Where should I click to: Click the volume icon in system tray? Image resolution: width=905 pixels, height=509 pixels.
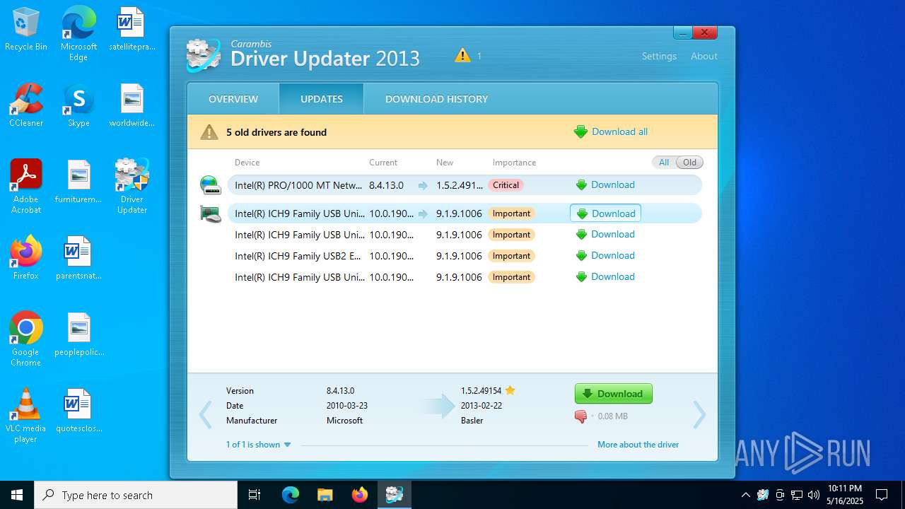coord(814,495)
